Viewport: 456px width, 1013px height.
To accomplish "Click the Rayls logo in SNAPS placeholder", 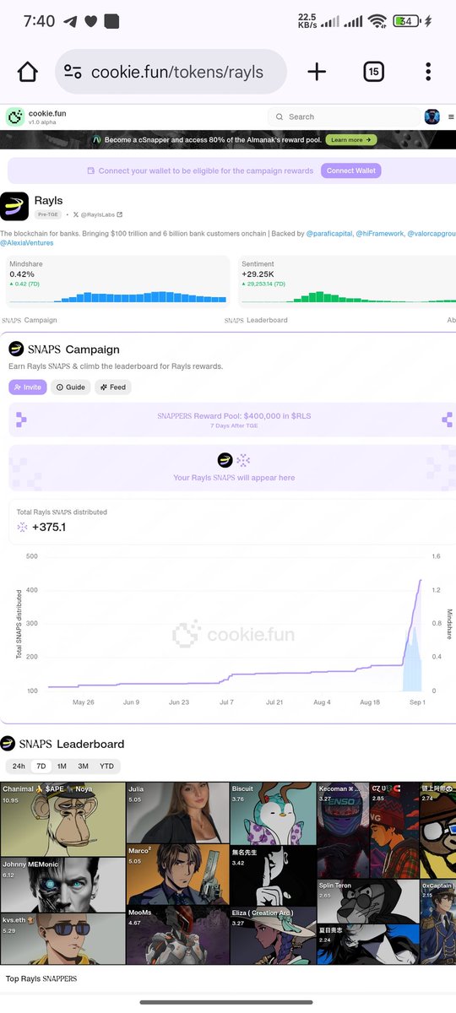I will pyautogui.click(x=225, y=460).
